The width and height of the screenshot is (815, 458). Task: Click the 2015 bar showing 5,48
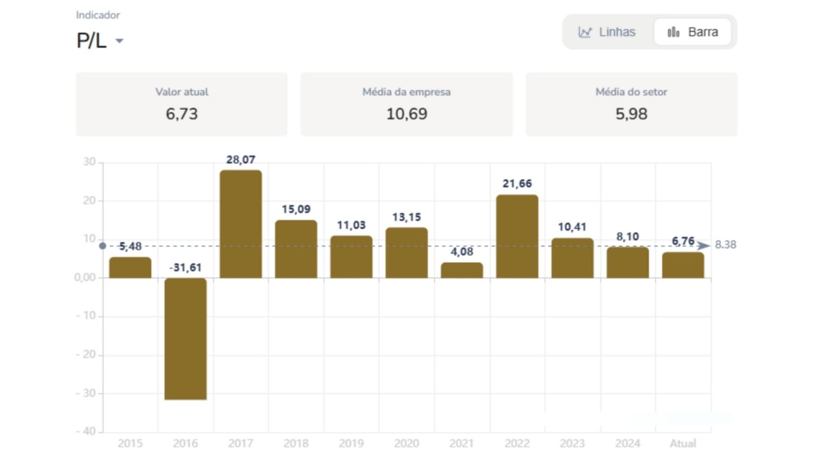coord(130,267)
